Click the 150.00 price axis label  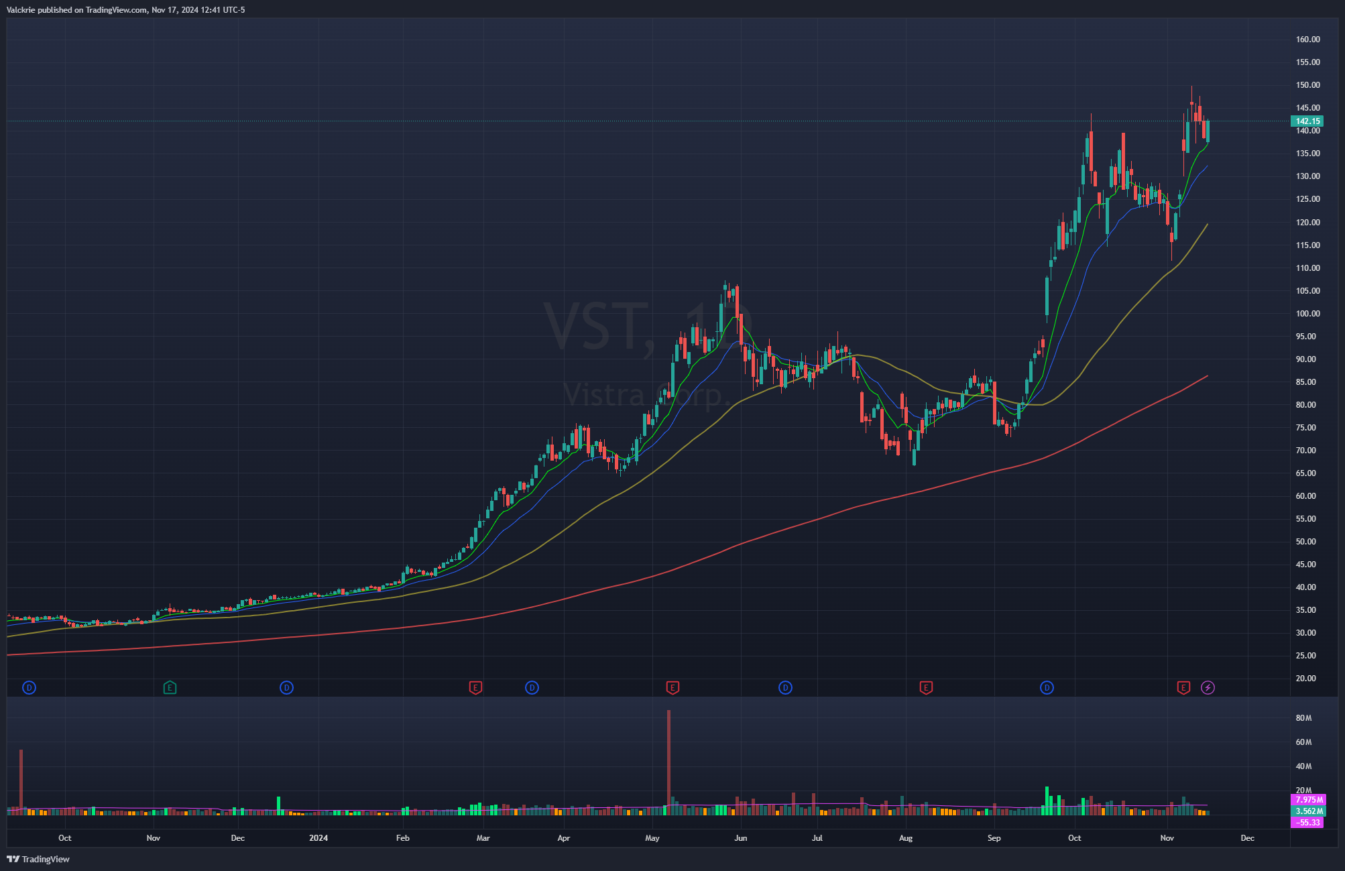(1307, 85)
